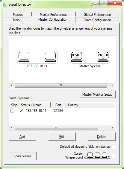Select left monitor icon of 192.168.10.11
The height and width of the screenshot is (169, 124).
(24, 57)
